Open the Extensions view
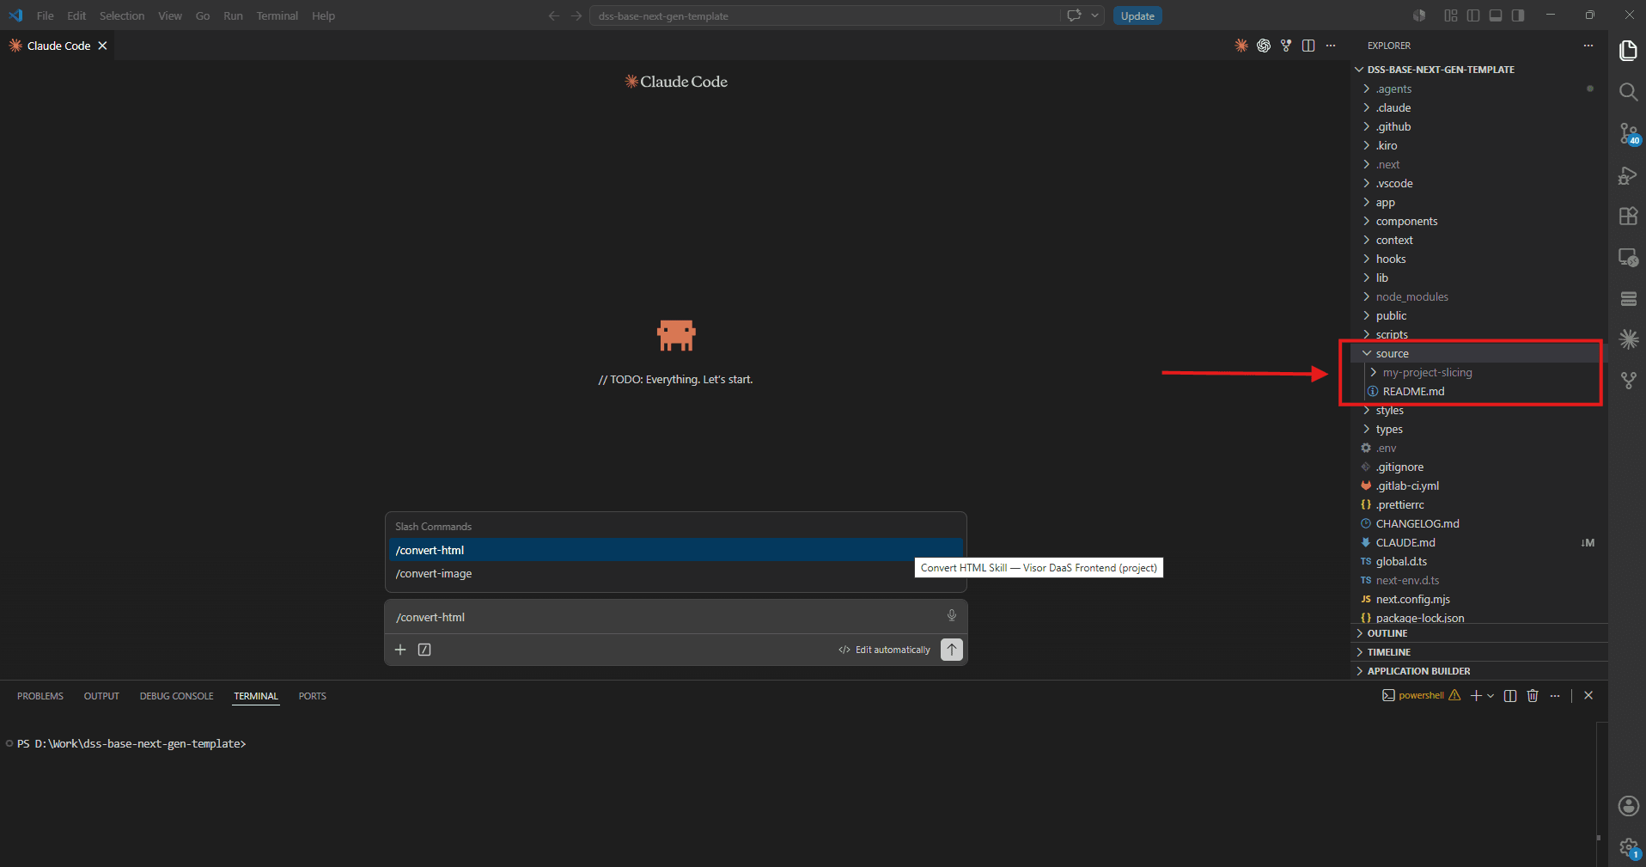The width and height of the screenshot is (1646, 867). pyautogui.click(x=1628, y=216)
